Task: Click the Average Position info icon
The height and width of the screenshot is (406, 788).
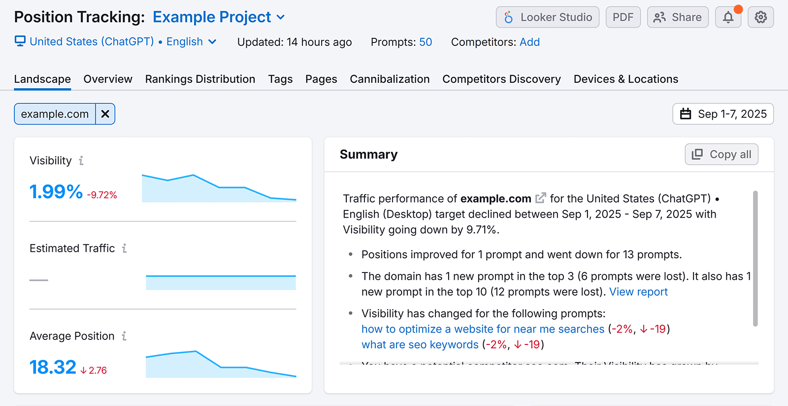Action: coord(124,336)
